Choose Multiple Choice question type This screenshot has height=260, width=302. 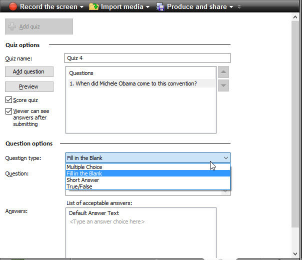(147, 167)
